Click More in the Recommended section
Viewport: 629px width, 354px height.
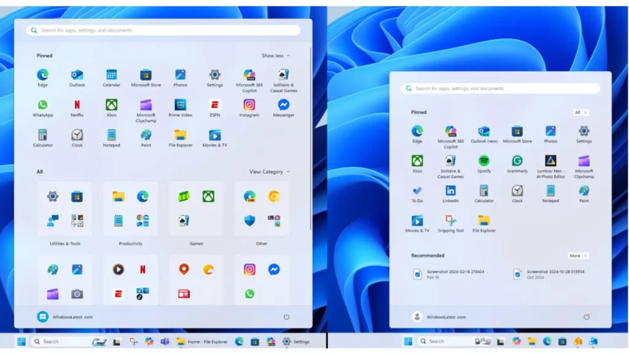[x=577, y=256]
